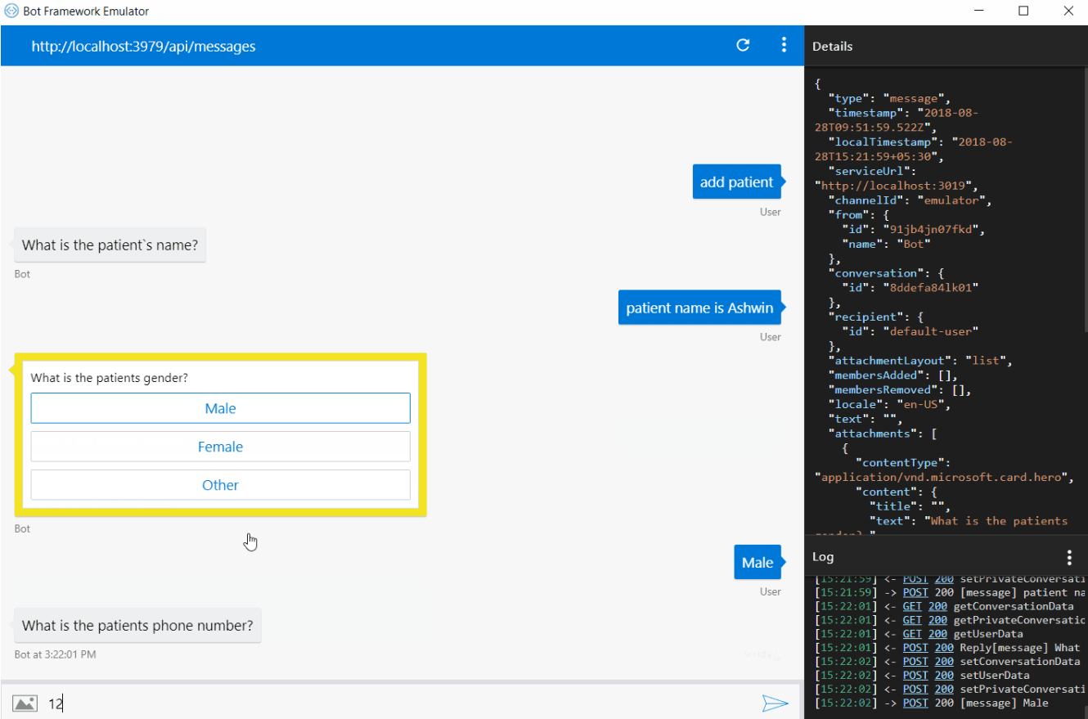1088x719 pixels.
Task: Maximize the Bot Framework Emulator window
Action: (1023, 11)
